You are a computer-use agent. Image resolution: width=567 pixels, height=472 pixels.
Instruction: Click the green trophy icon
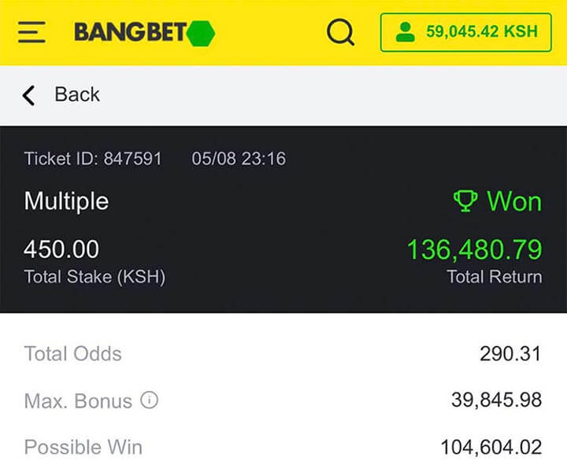pos(466,201)
